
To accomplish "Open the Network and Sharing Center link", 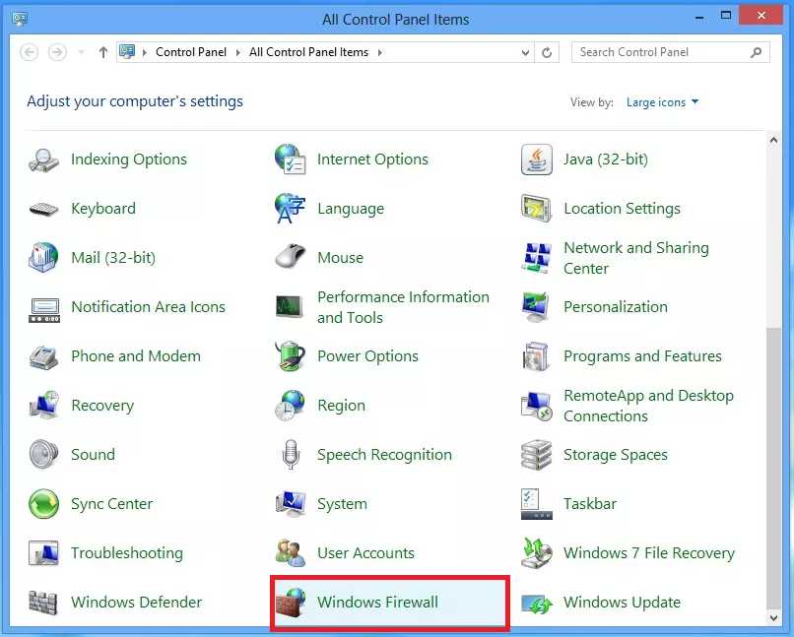I will [636, 258].
